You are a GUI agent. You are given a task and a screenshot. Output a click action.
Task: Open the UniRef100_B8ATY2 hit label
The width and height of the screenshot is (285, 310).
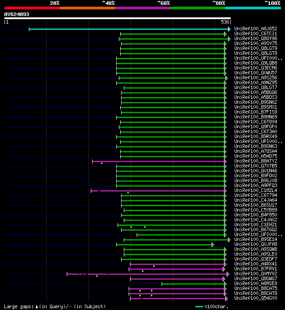[x=256, y=161]
